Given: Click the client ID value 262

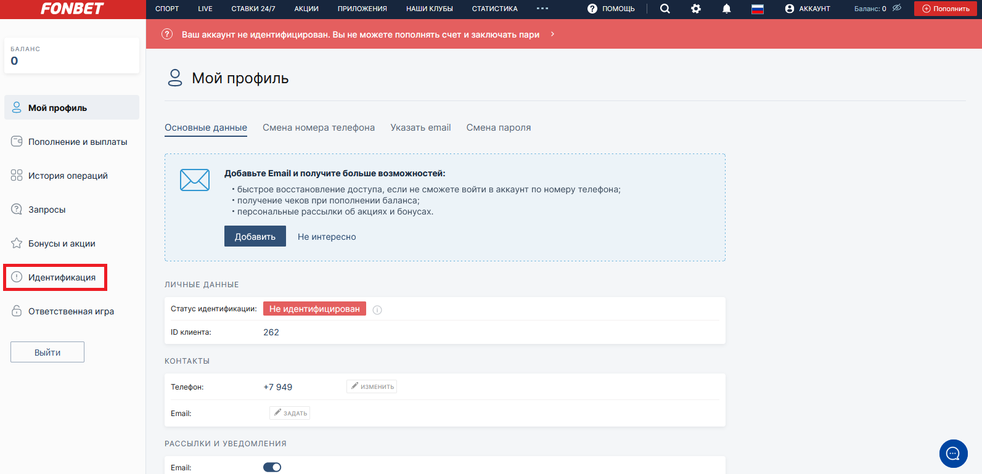Looking at the screenshot, I should coord(271,332).
